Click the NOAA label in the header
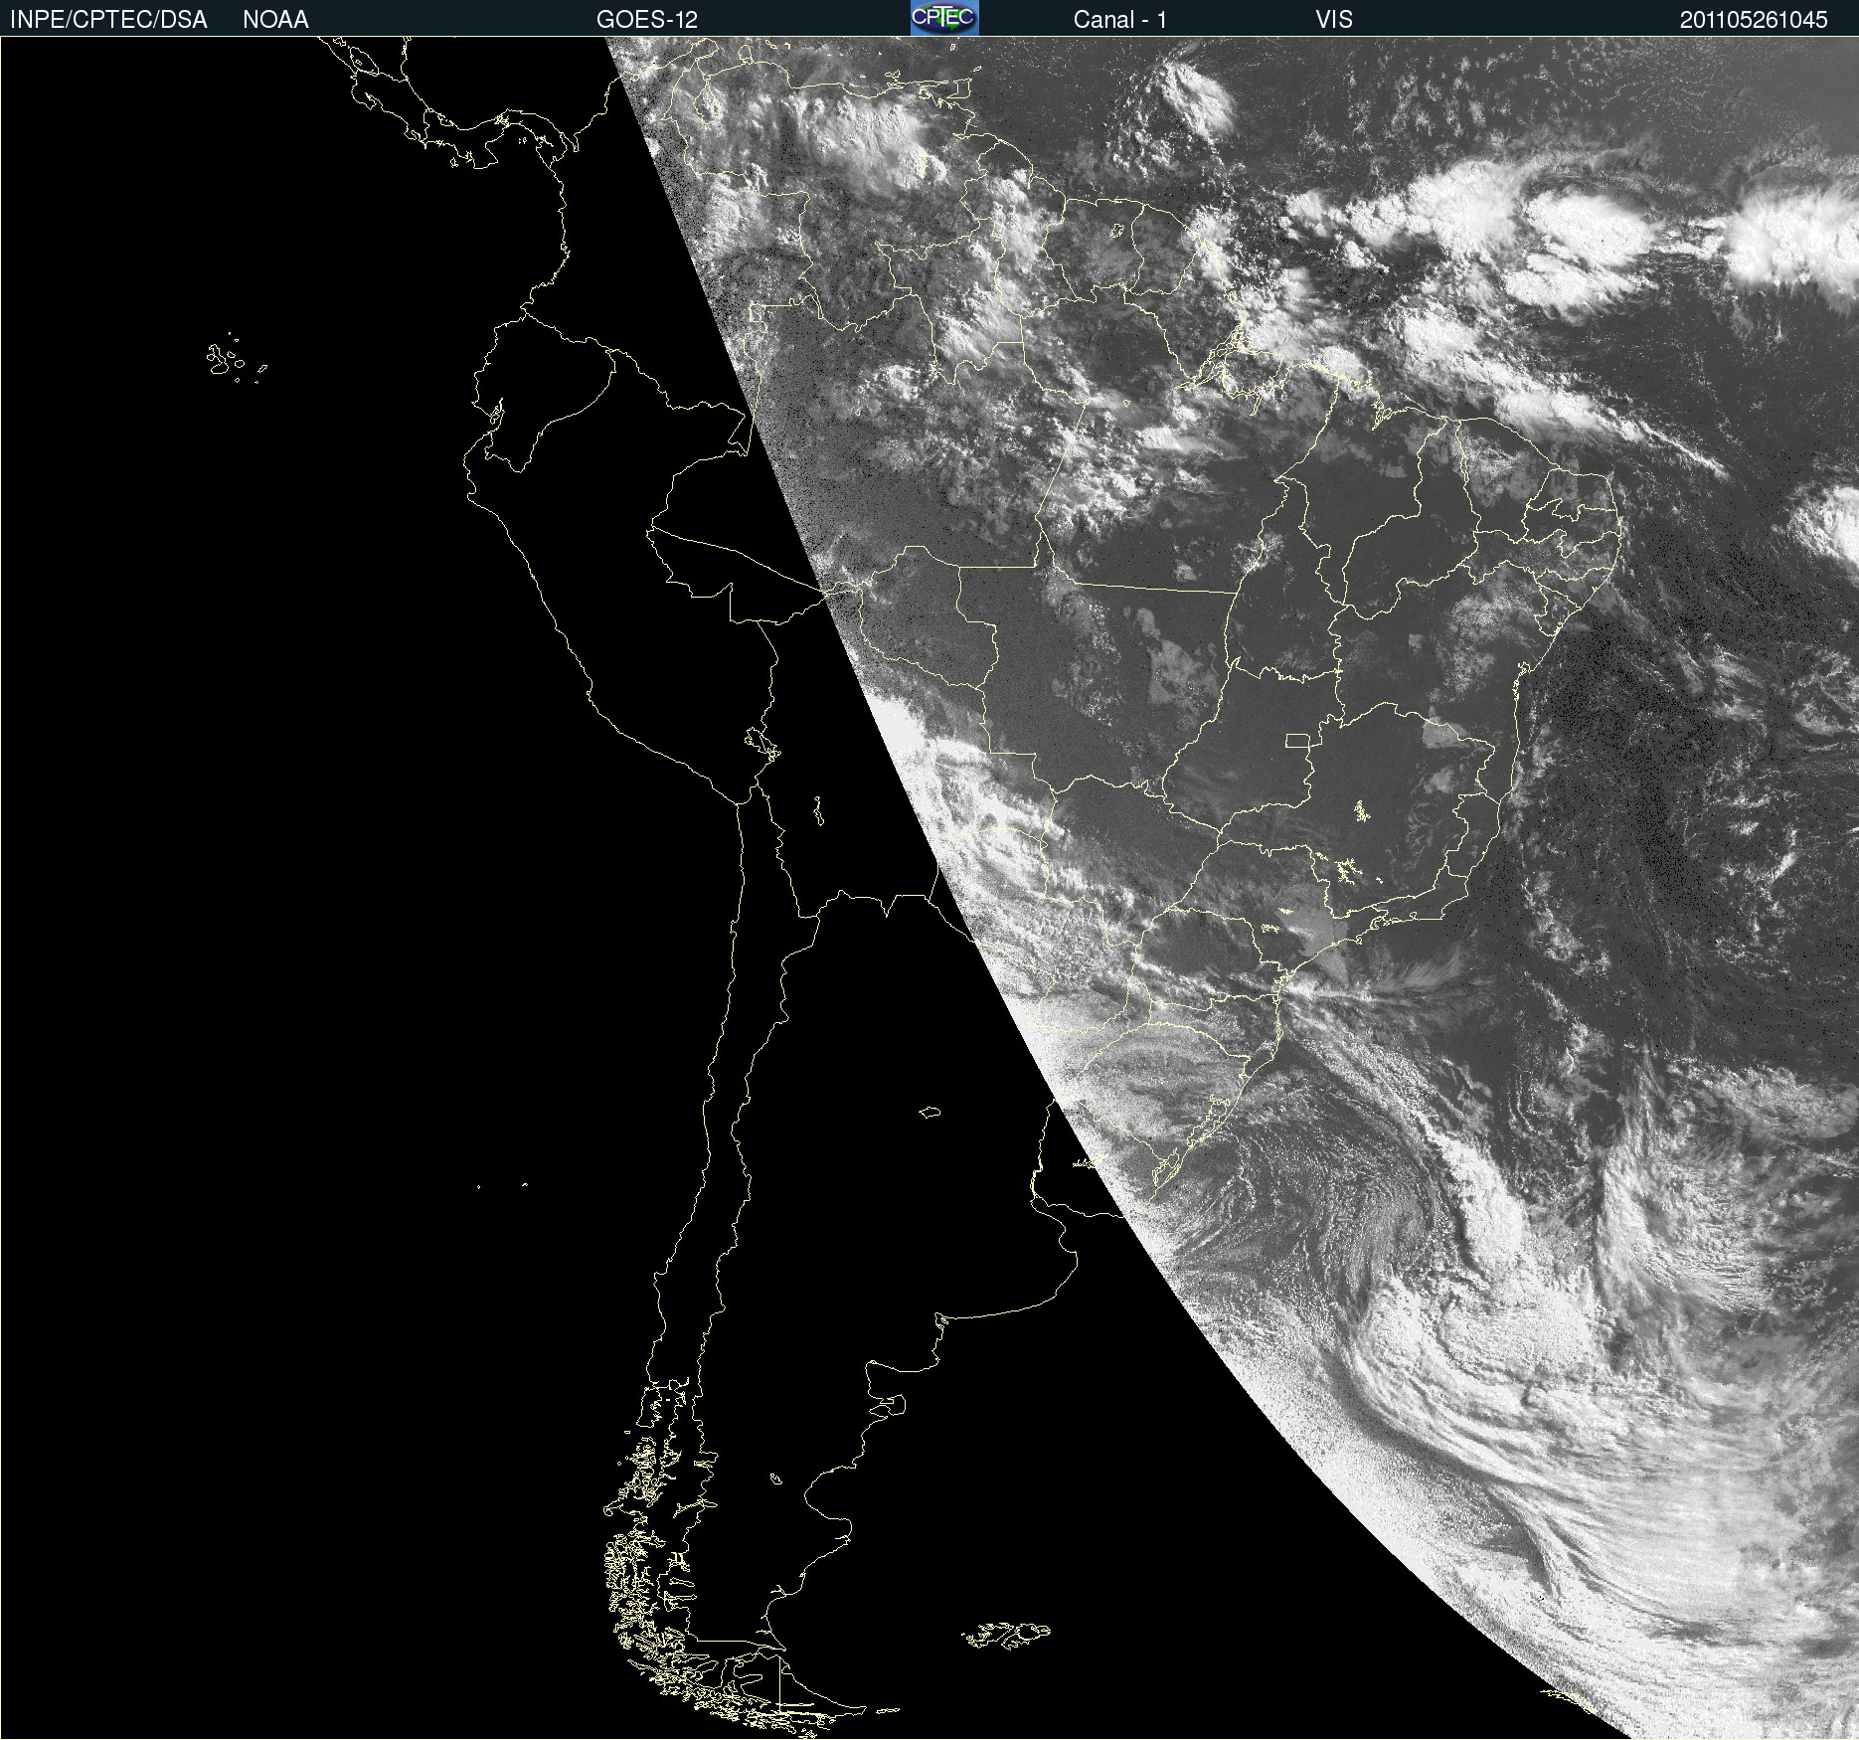This screenshot has height=1740, width=1859. [275, 20]
